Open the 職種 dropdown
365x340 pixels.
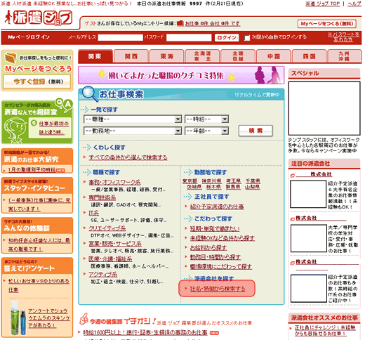(133, 119)
